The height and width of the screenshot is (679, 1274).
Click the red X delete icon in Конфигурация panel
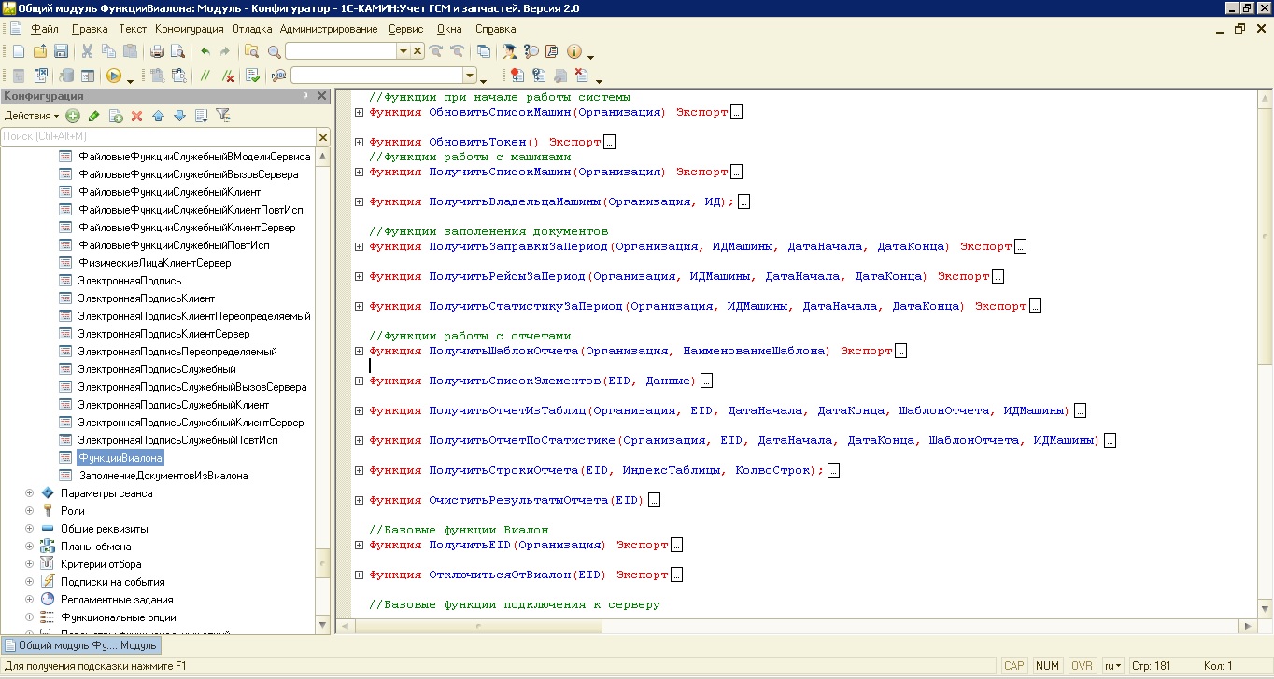click(136, 116)
